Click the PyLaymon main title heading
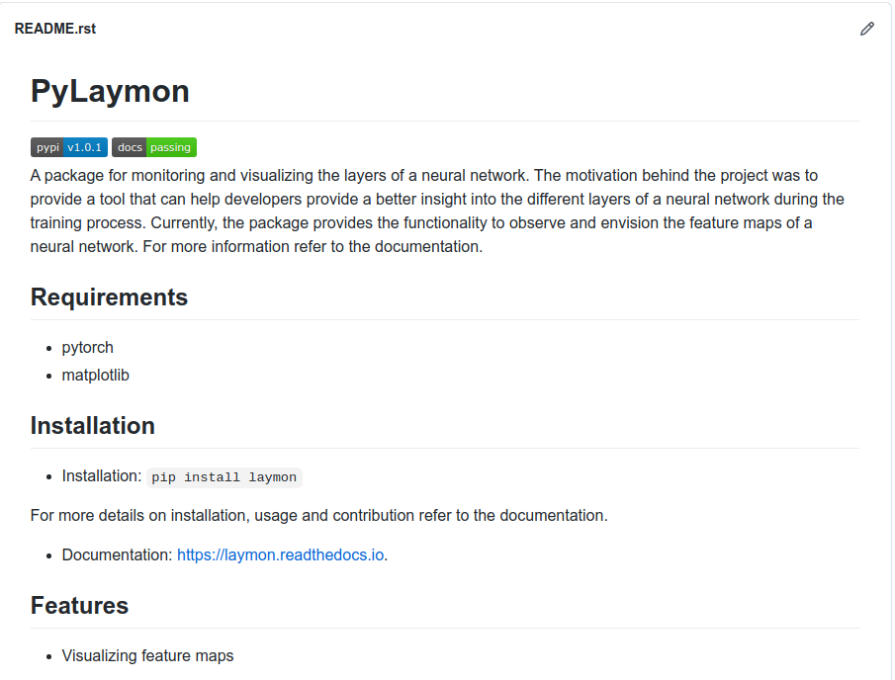 110,91
